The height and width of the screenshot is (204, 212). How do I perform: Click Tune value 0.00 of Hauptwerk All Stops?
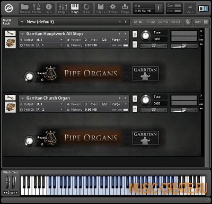[157, 39]
